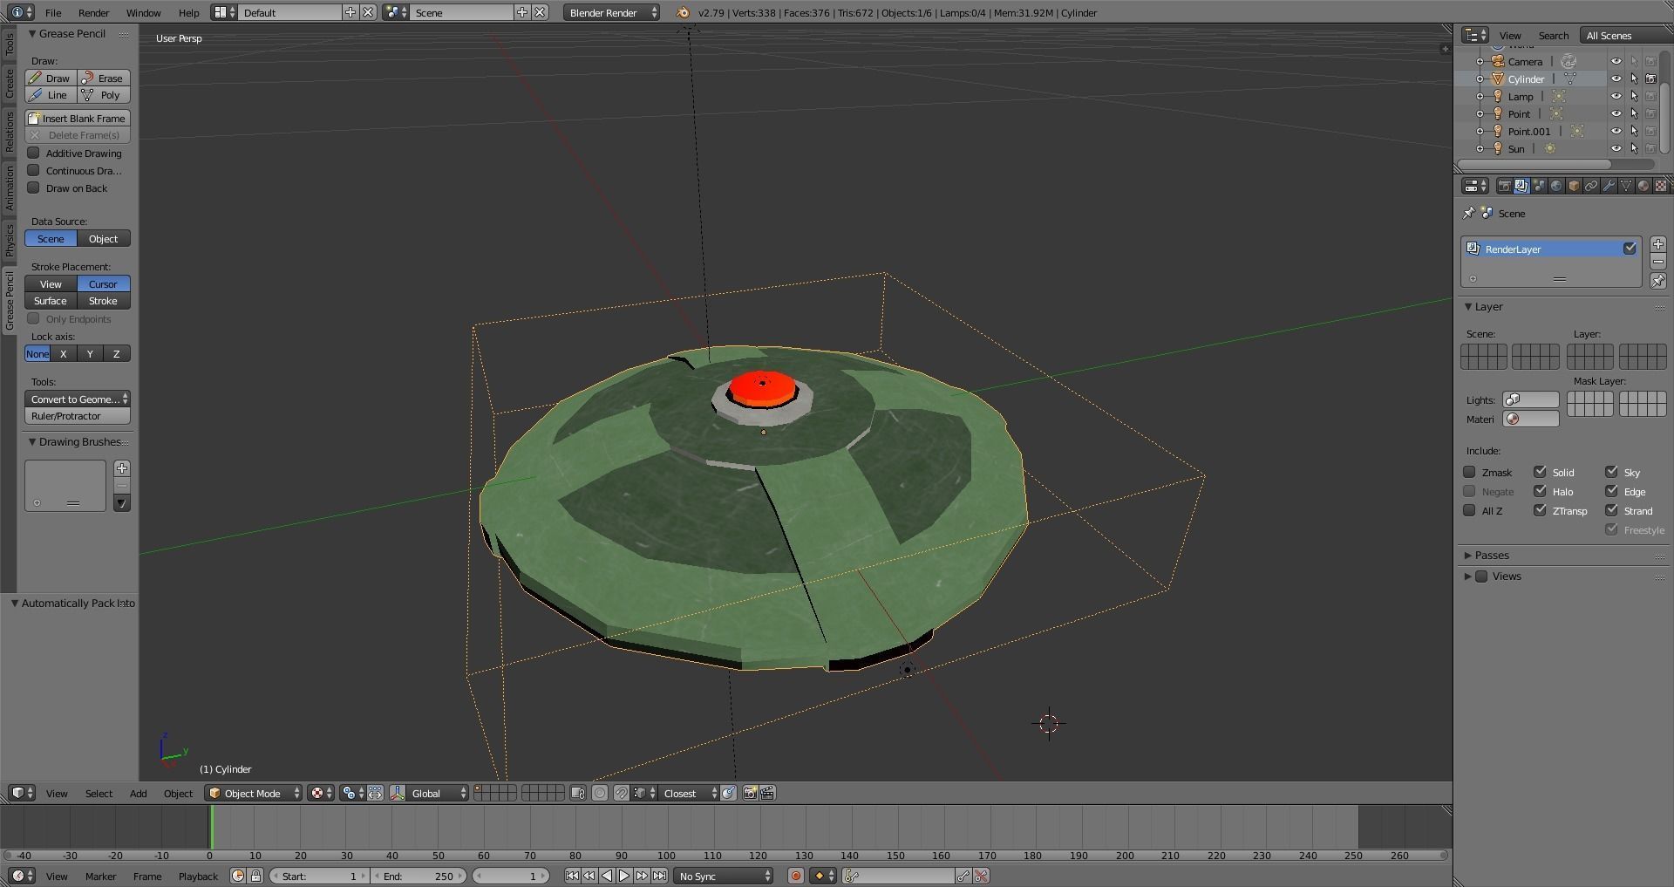1674x887 pixels.
Task: Uncheck Edge in the Include section
Action: pos(1612,491)
